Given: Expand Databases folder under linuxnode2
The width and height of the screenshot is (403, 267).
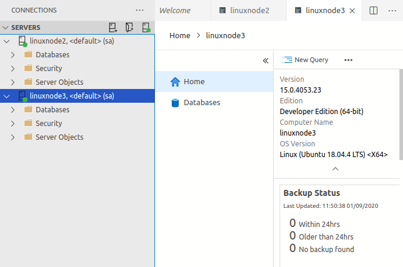Looking at the screenshot, I should [x=13, y=55].
